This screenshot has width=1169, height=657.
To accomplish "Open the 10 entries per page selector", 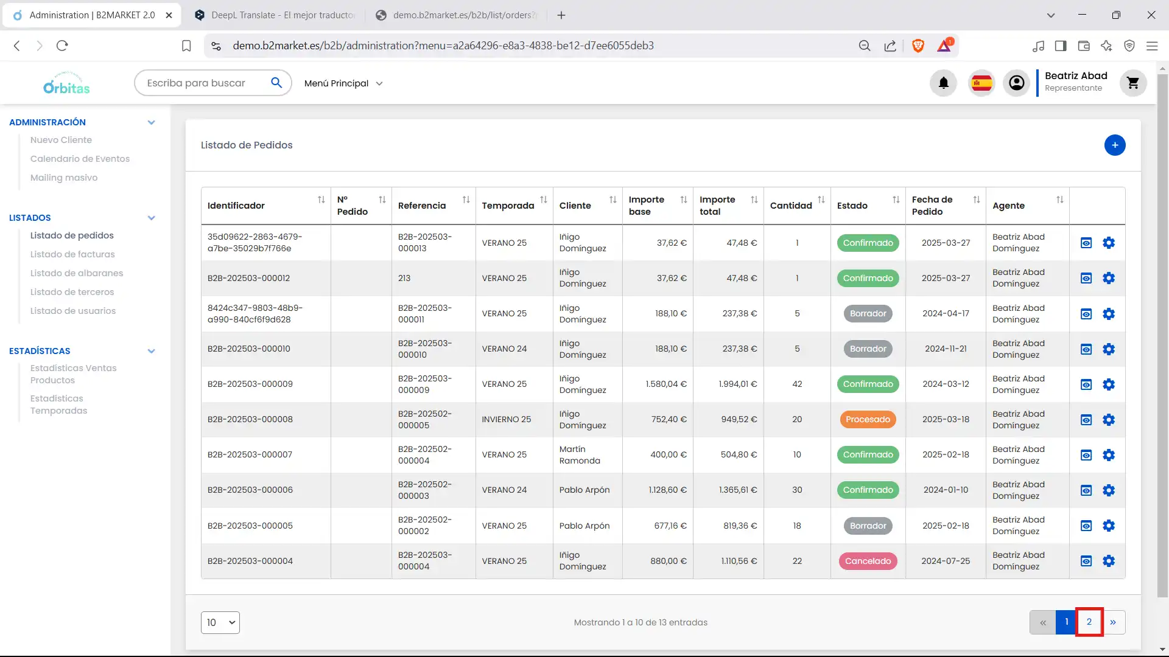I will pyautogui.click(x=220, y=622).
